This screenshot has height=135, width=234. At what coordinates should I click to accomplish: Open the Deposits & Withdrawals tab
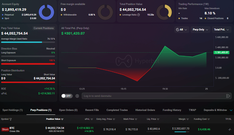click(215, 110)
